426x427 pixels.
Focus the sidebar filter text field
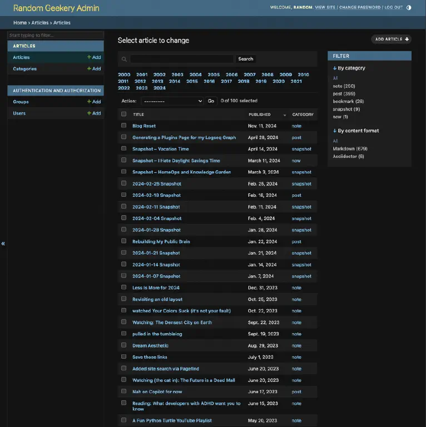(56, 35)
